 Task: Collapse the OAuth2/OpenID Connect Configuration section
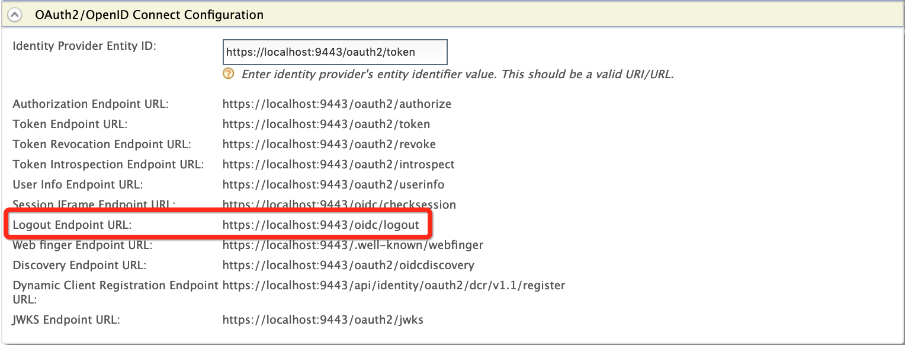pyautogui.click(x=14, y=15)
